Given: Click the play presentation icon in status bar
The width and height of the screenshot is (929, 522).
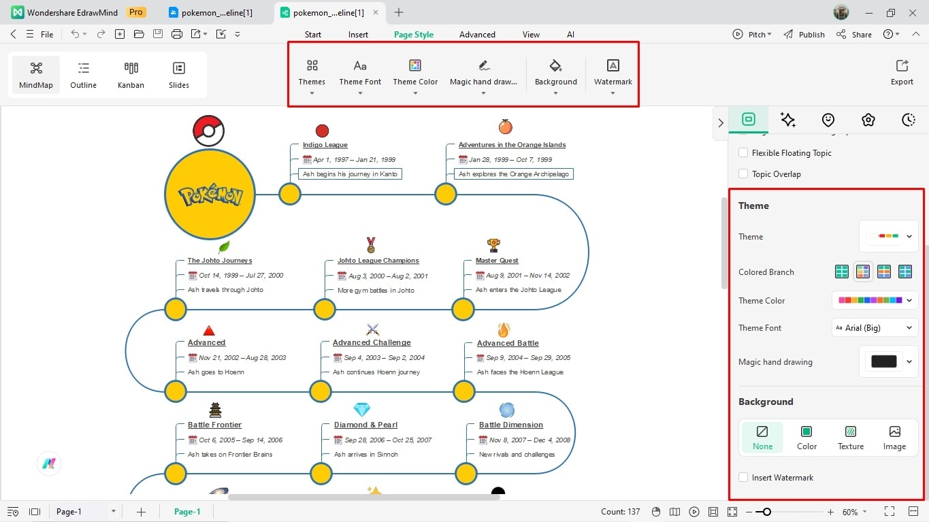Looking at the screenshot, I should (694, 512).
